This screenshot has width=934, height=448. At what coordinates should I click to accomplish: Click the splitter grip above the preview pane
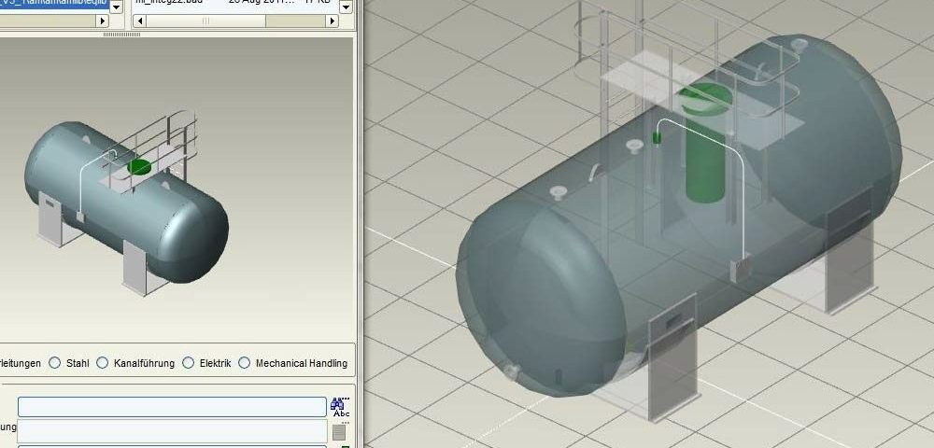(x=121, y=35)
